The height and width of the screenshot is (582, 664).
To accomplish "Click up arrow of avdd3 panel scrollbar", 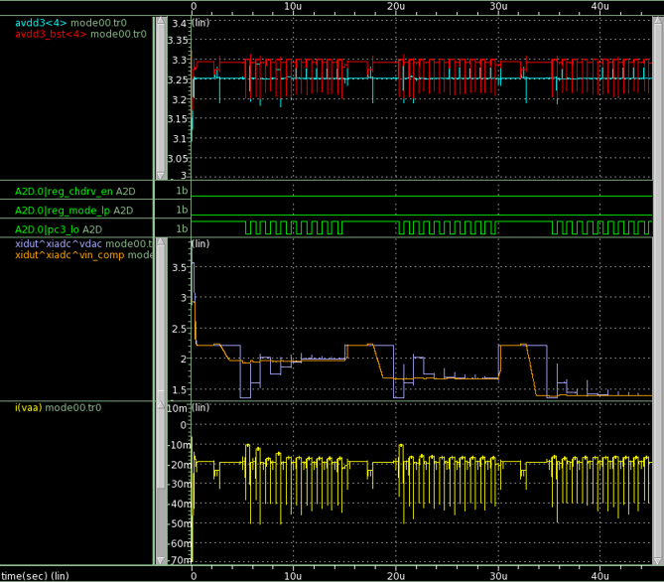I will [161, 21].
